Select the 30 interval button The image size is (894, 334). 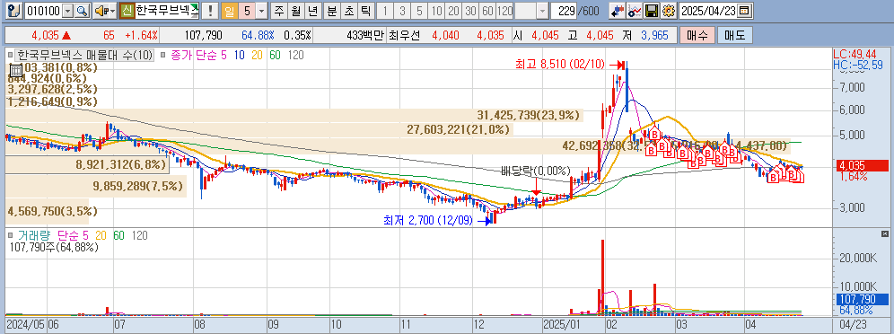(470, 10)
